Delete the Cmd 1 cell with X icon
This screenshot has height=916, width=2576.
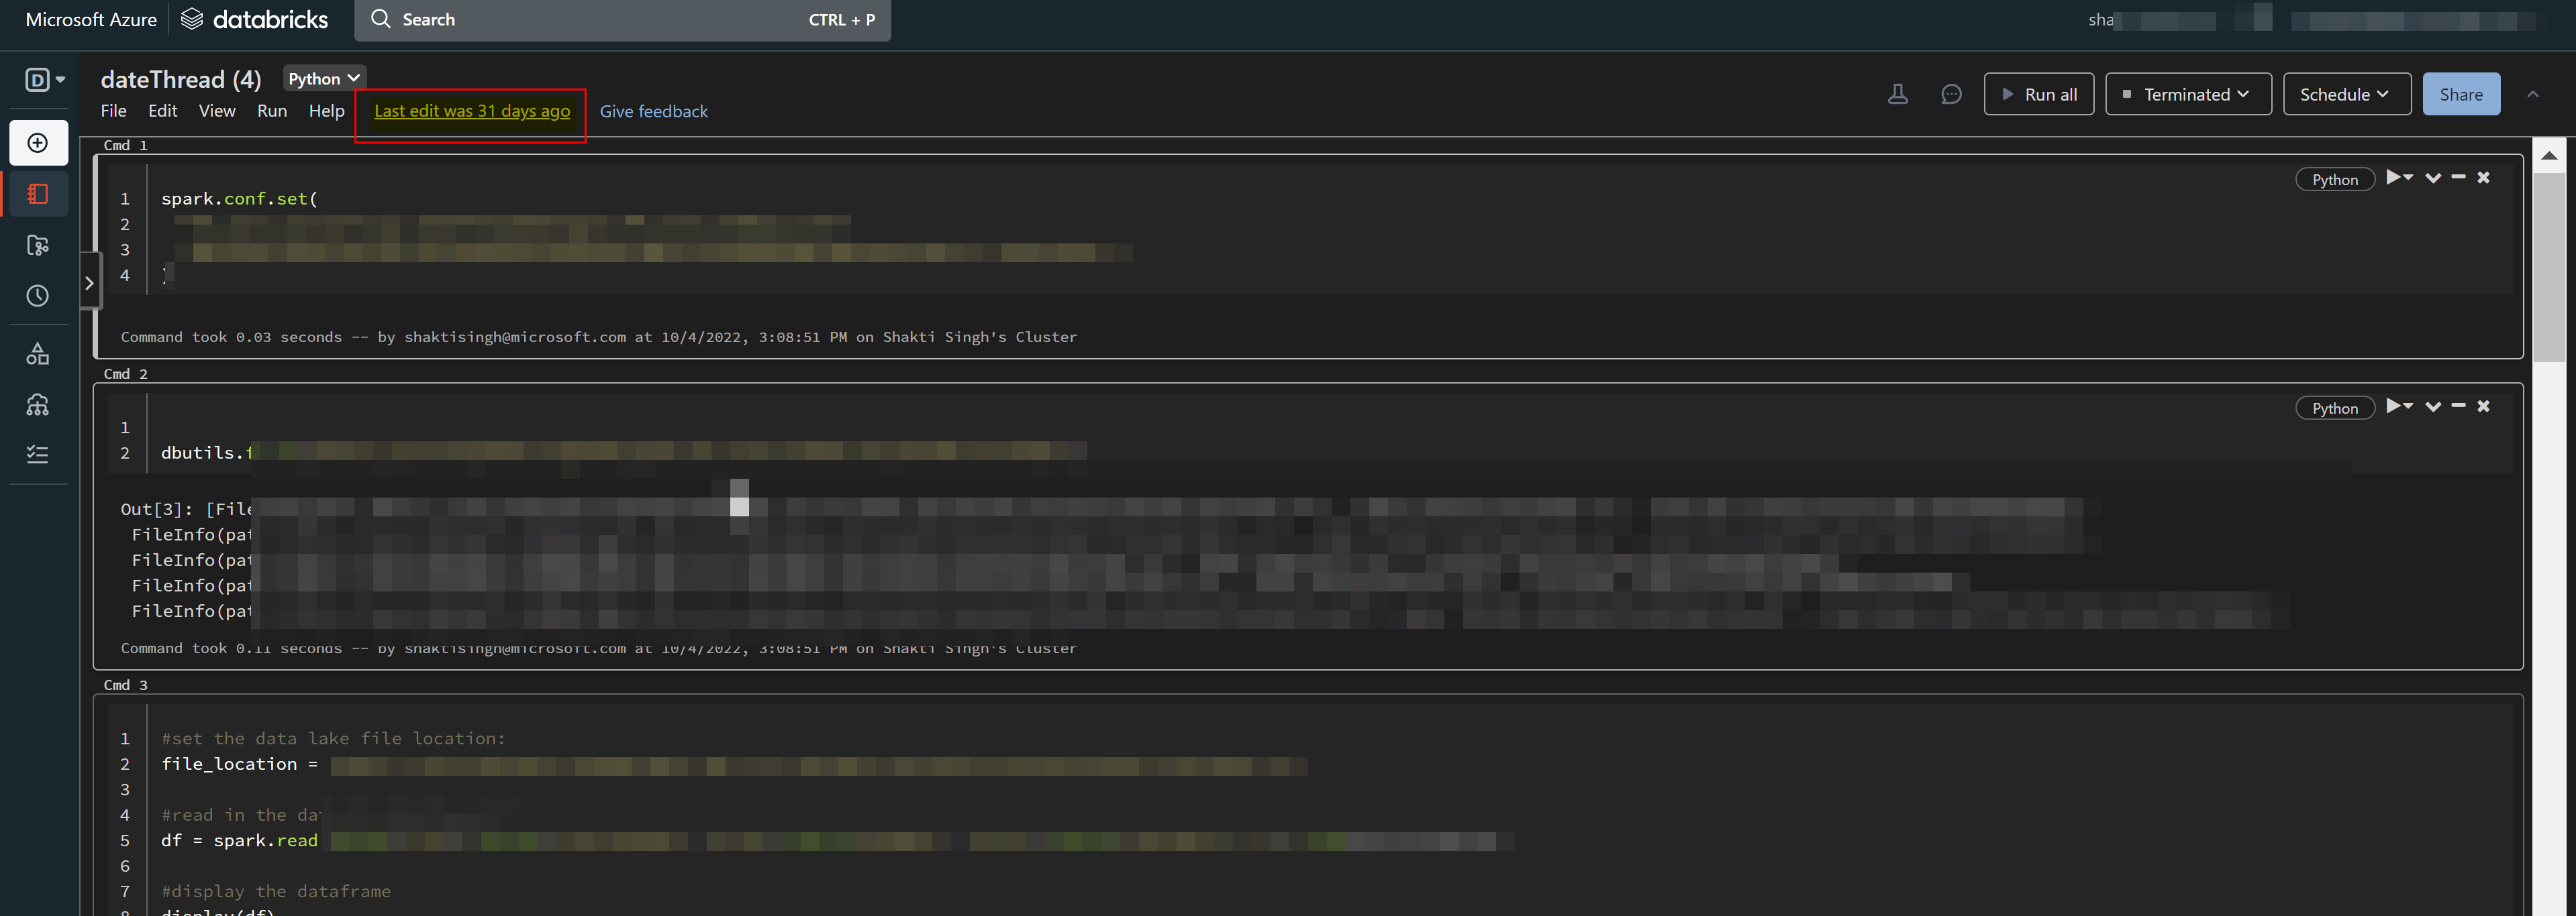click(2483, 177)
